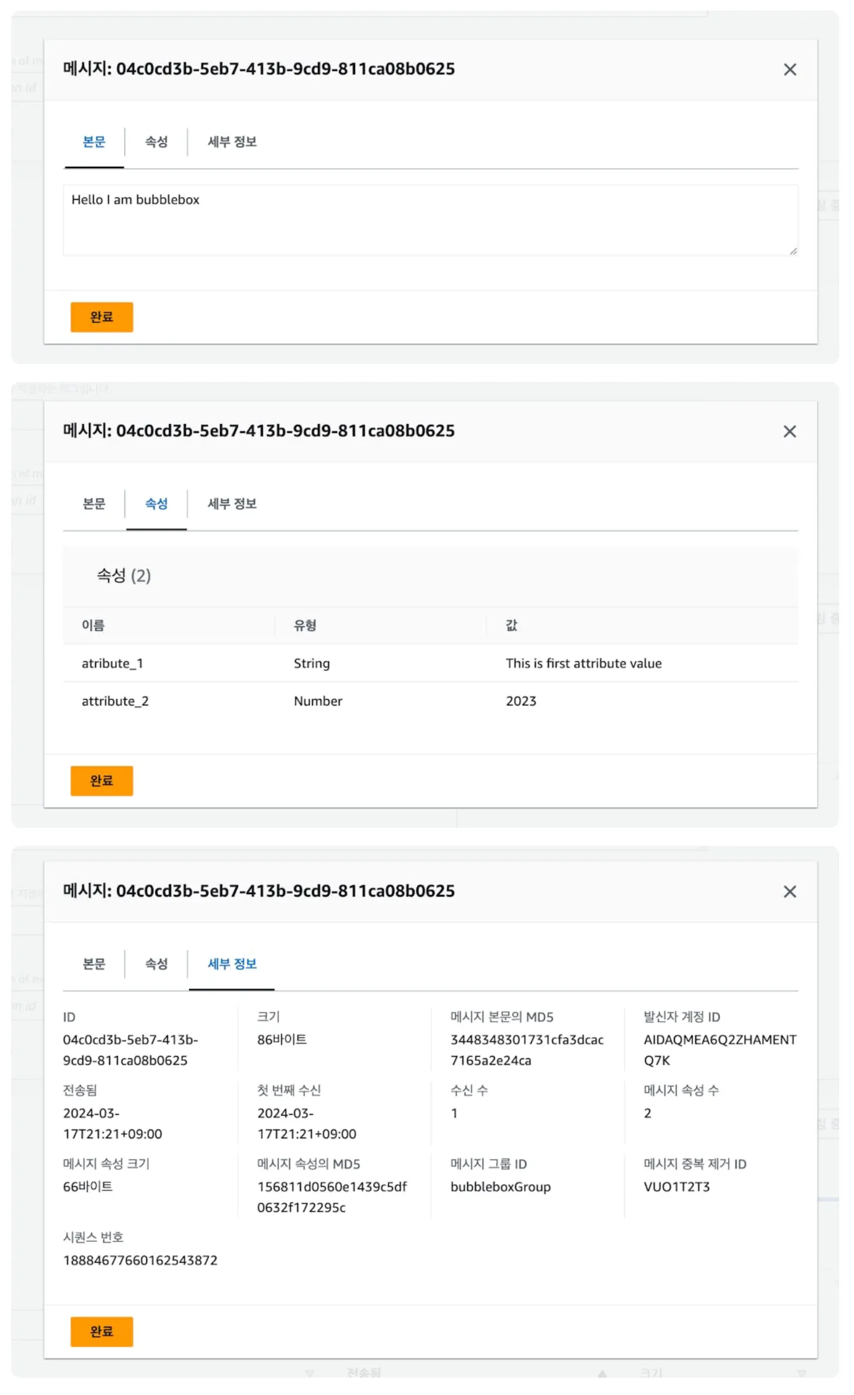Select the 속성 tab in the sequence number dialog

[156, 963]
